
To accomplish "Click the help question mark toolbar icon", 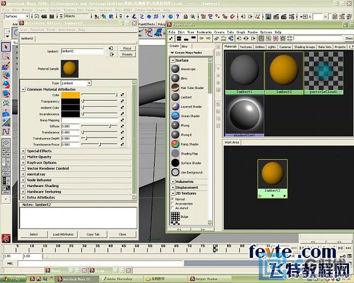I will tap(178, 16).
